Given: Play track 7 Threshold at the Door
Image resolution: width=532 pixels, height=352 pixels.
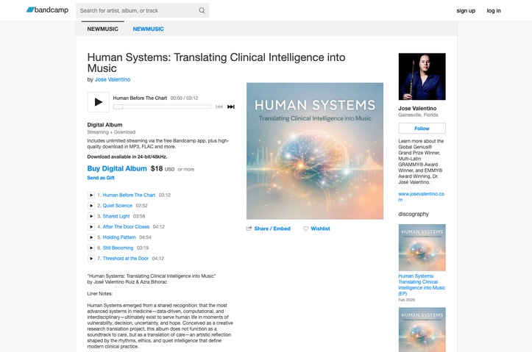Looking at the screenshot, I should pyautogui.click(x=91, y=259).
